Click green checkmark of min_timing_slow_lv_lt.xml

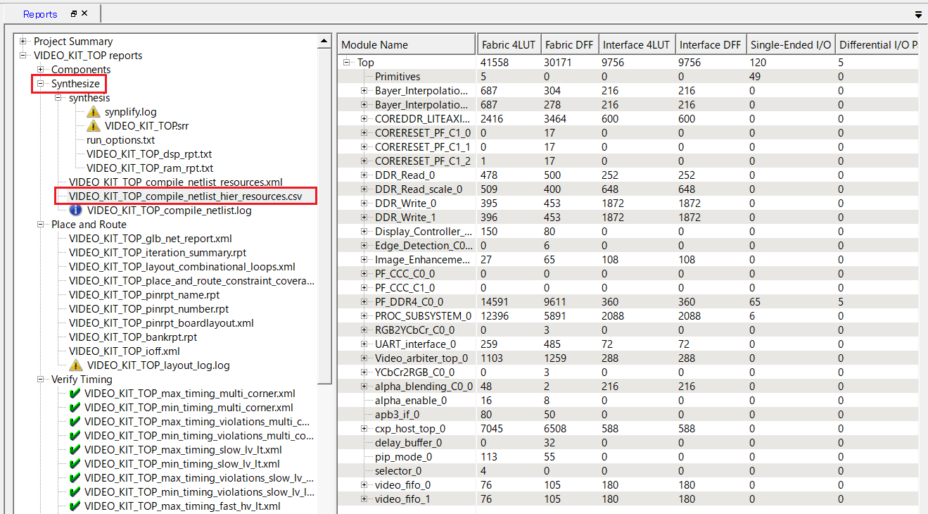pos(75,464)
